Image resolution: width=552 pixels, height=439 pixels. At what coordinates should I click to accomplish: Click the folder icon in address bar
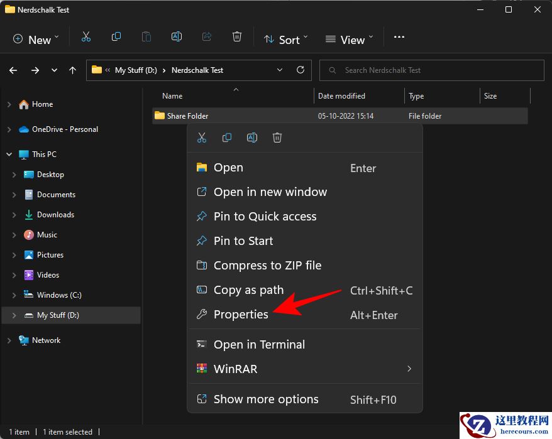[96, 70]
